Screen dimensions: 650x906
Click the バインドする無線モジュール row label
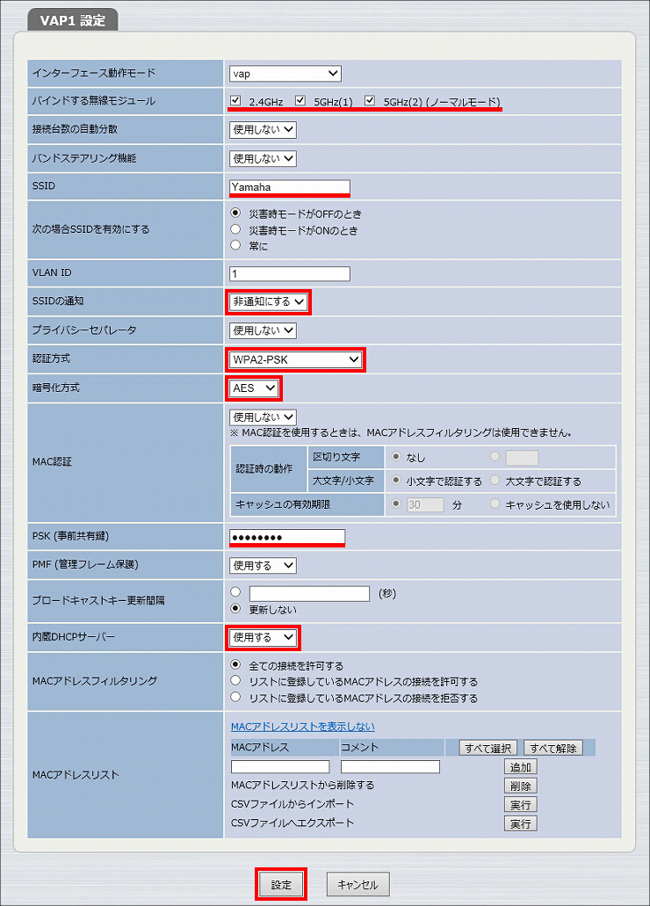click(94, 100)
